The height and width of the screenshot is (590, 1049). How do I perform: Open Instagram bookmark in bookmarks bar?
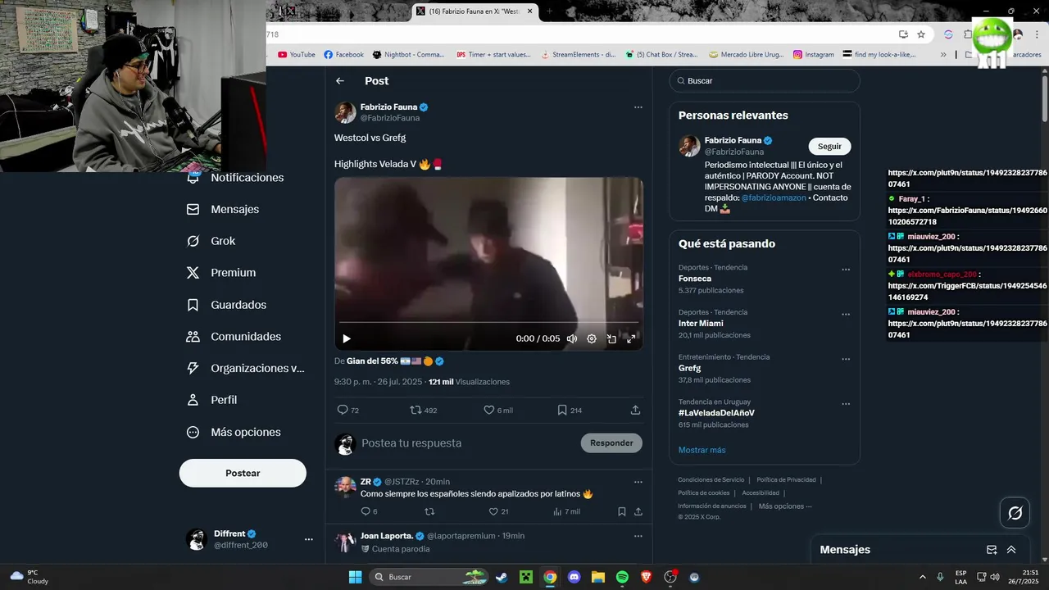[x=814, y=55]
